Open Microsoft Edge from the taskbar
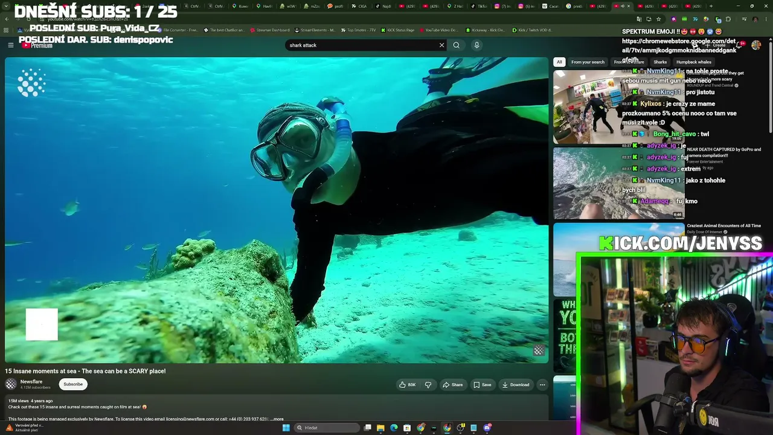 (394, 428)
